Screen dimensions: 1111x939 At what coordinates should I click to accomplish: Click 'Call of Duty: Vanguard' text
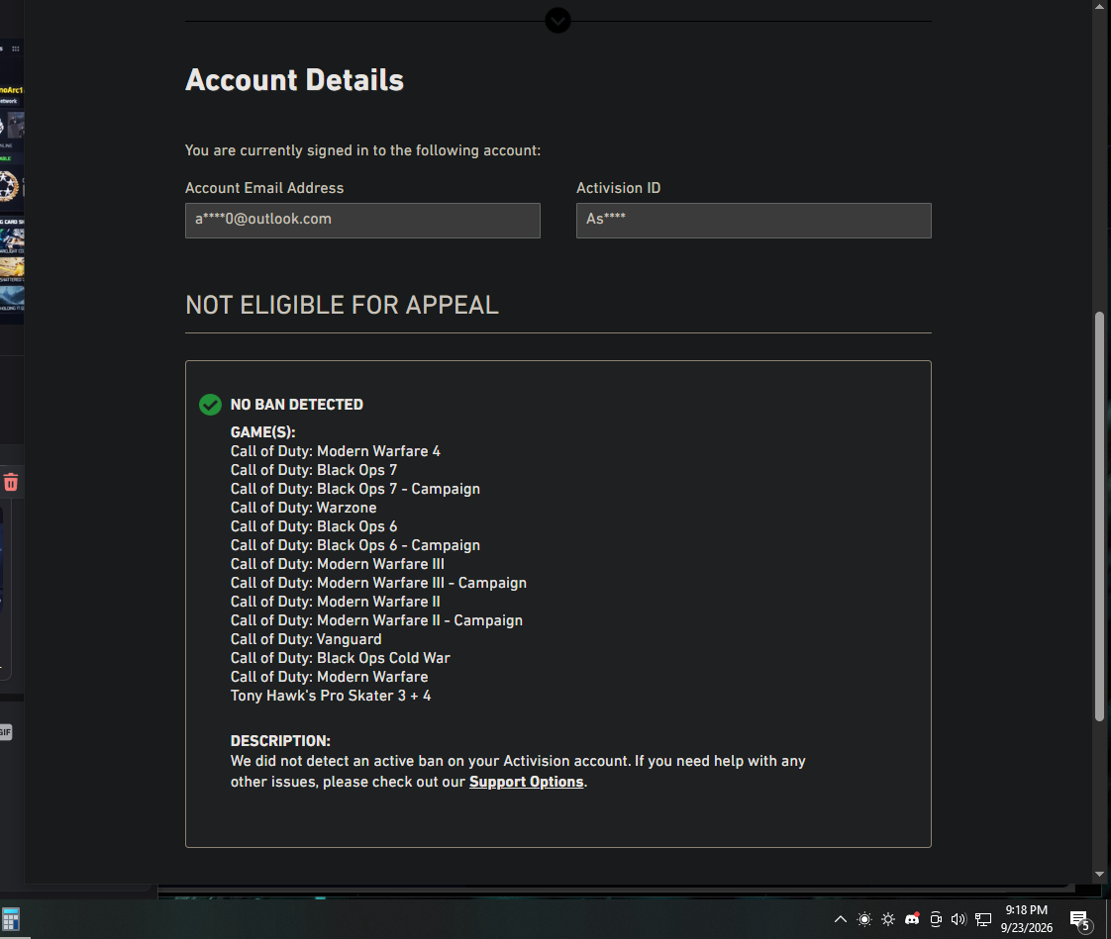click(306, 639)
